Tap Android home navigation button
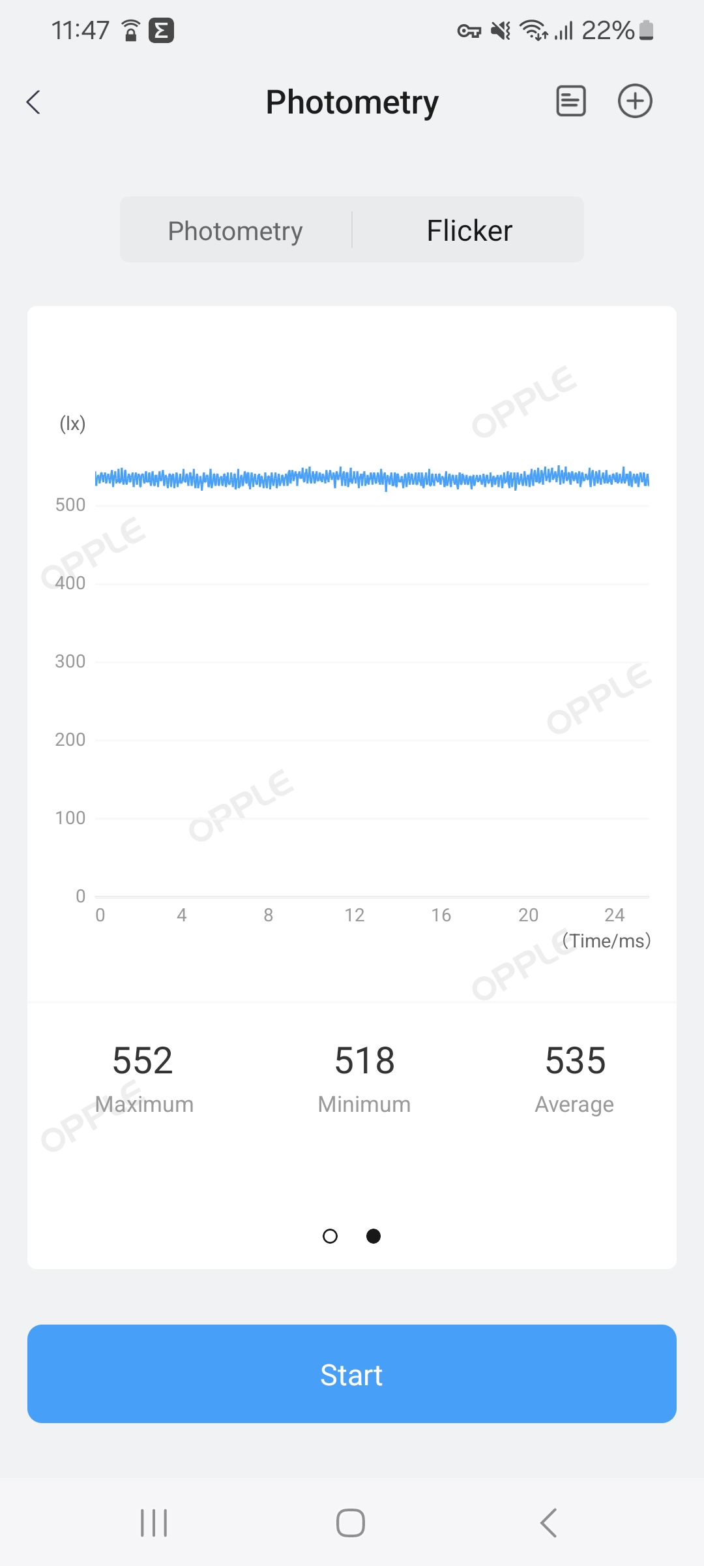Viewport: 704px width, 1566px height. [351, 1523]
